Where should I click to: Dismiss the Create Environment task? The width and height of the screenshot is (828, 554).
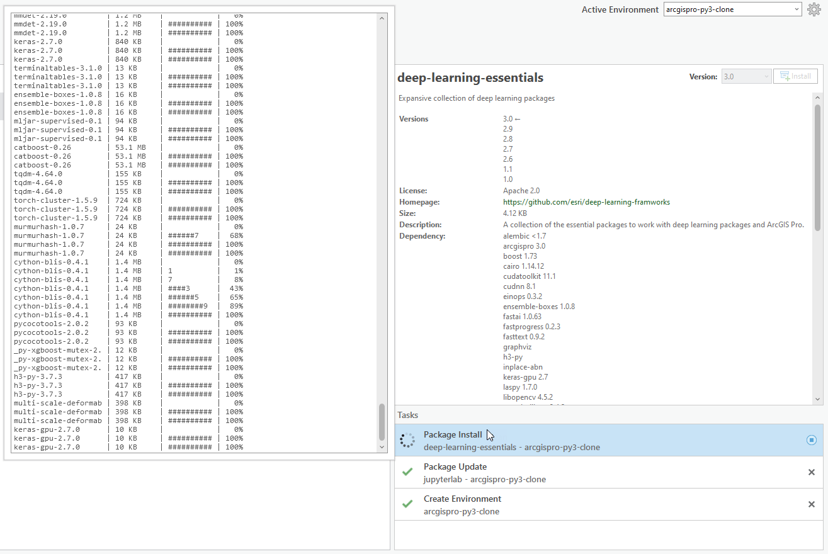point(811,504)
